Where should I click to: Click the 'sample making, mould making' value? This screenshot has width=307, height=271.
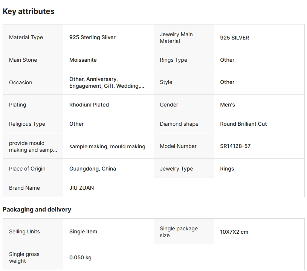107,146
